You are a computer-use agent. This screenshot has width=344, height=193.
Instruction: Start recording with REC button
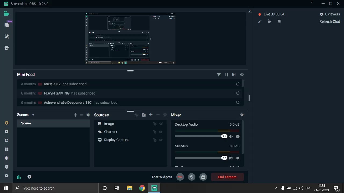point(180,177)
